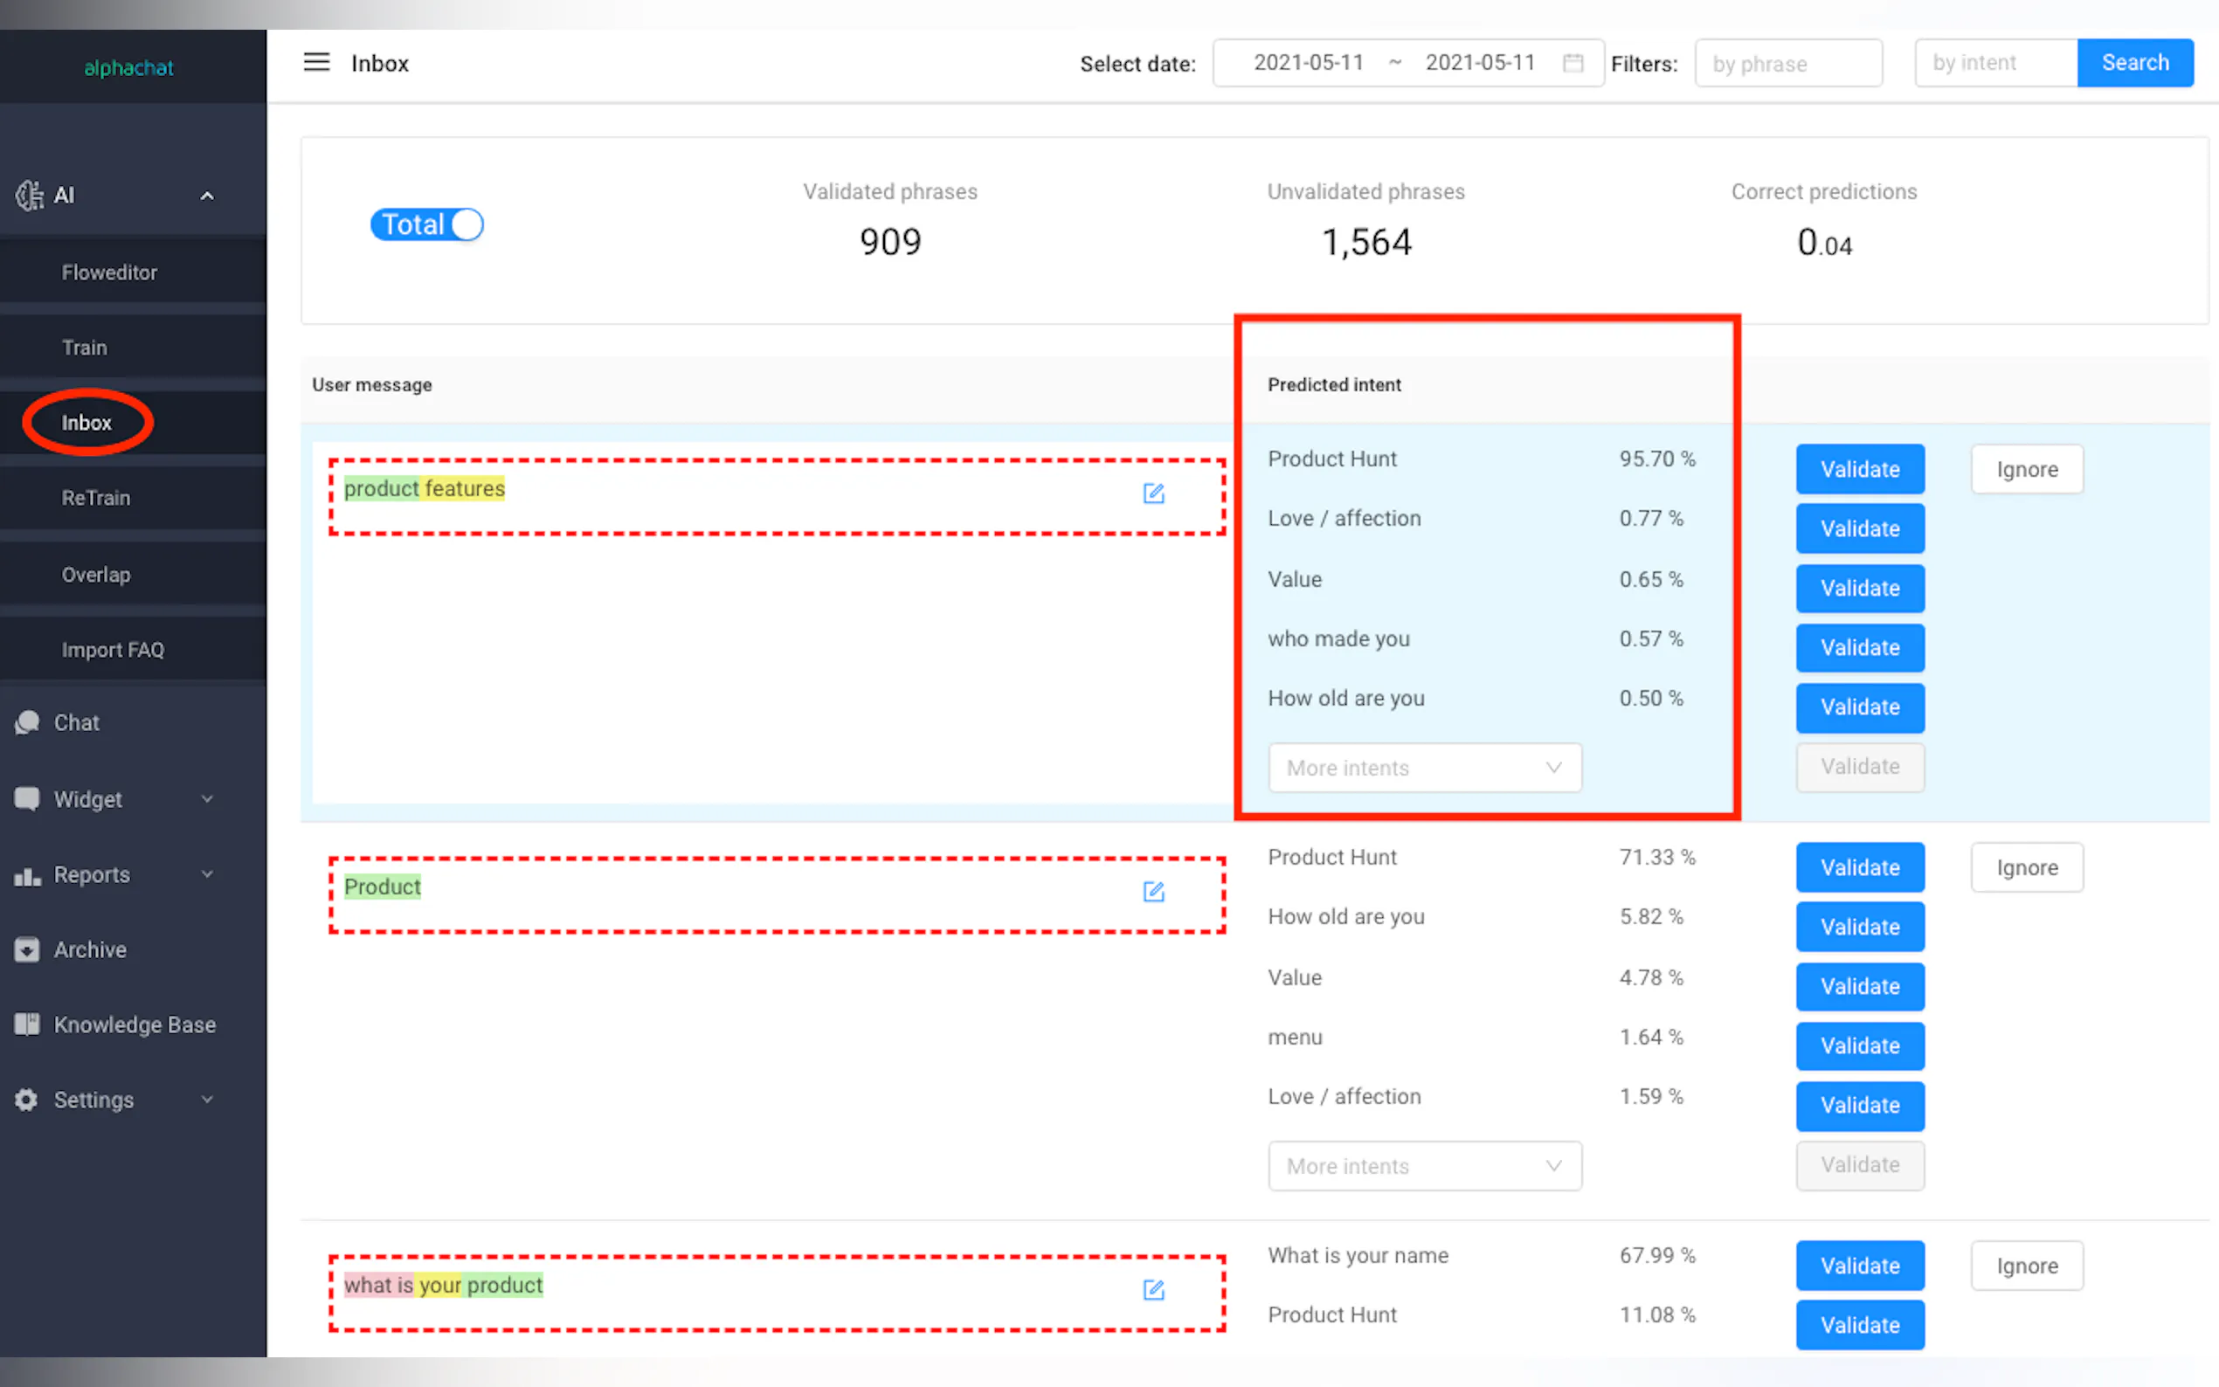The image size is (2219, 1387).
Task: Edit the 'product features' message via pencil icon
Action: tap(1153, 493)
